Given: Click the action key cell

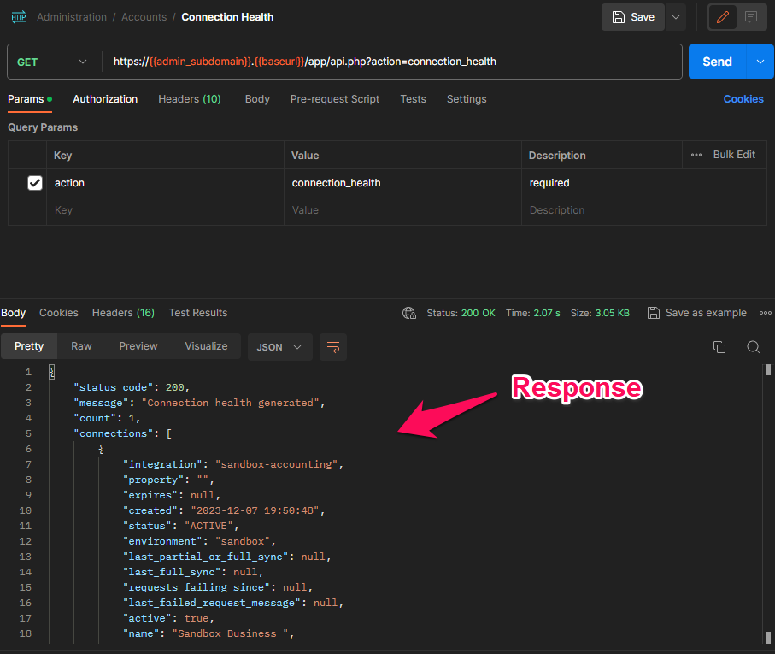Looking at the screenshot, I should click(165, 183).
